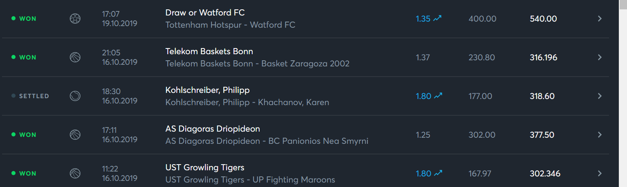Open Kohlschreiber bet details via right chevron
Screen dimensions: 627x187
600,96
